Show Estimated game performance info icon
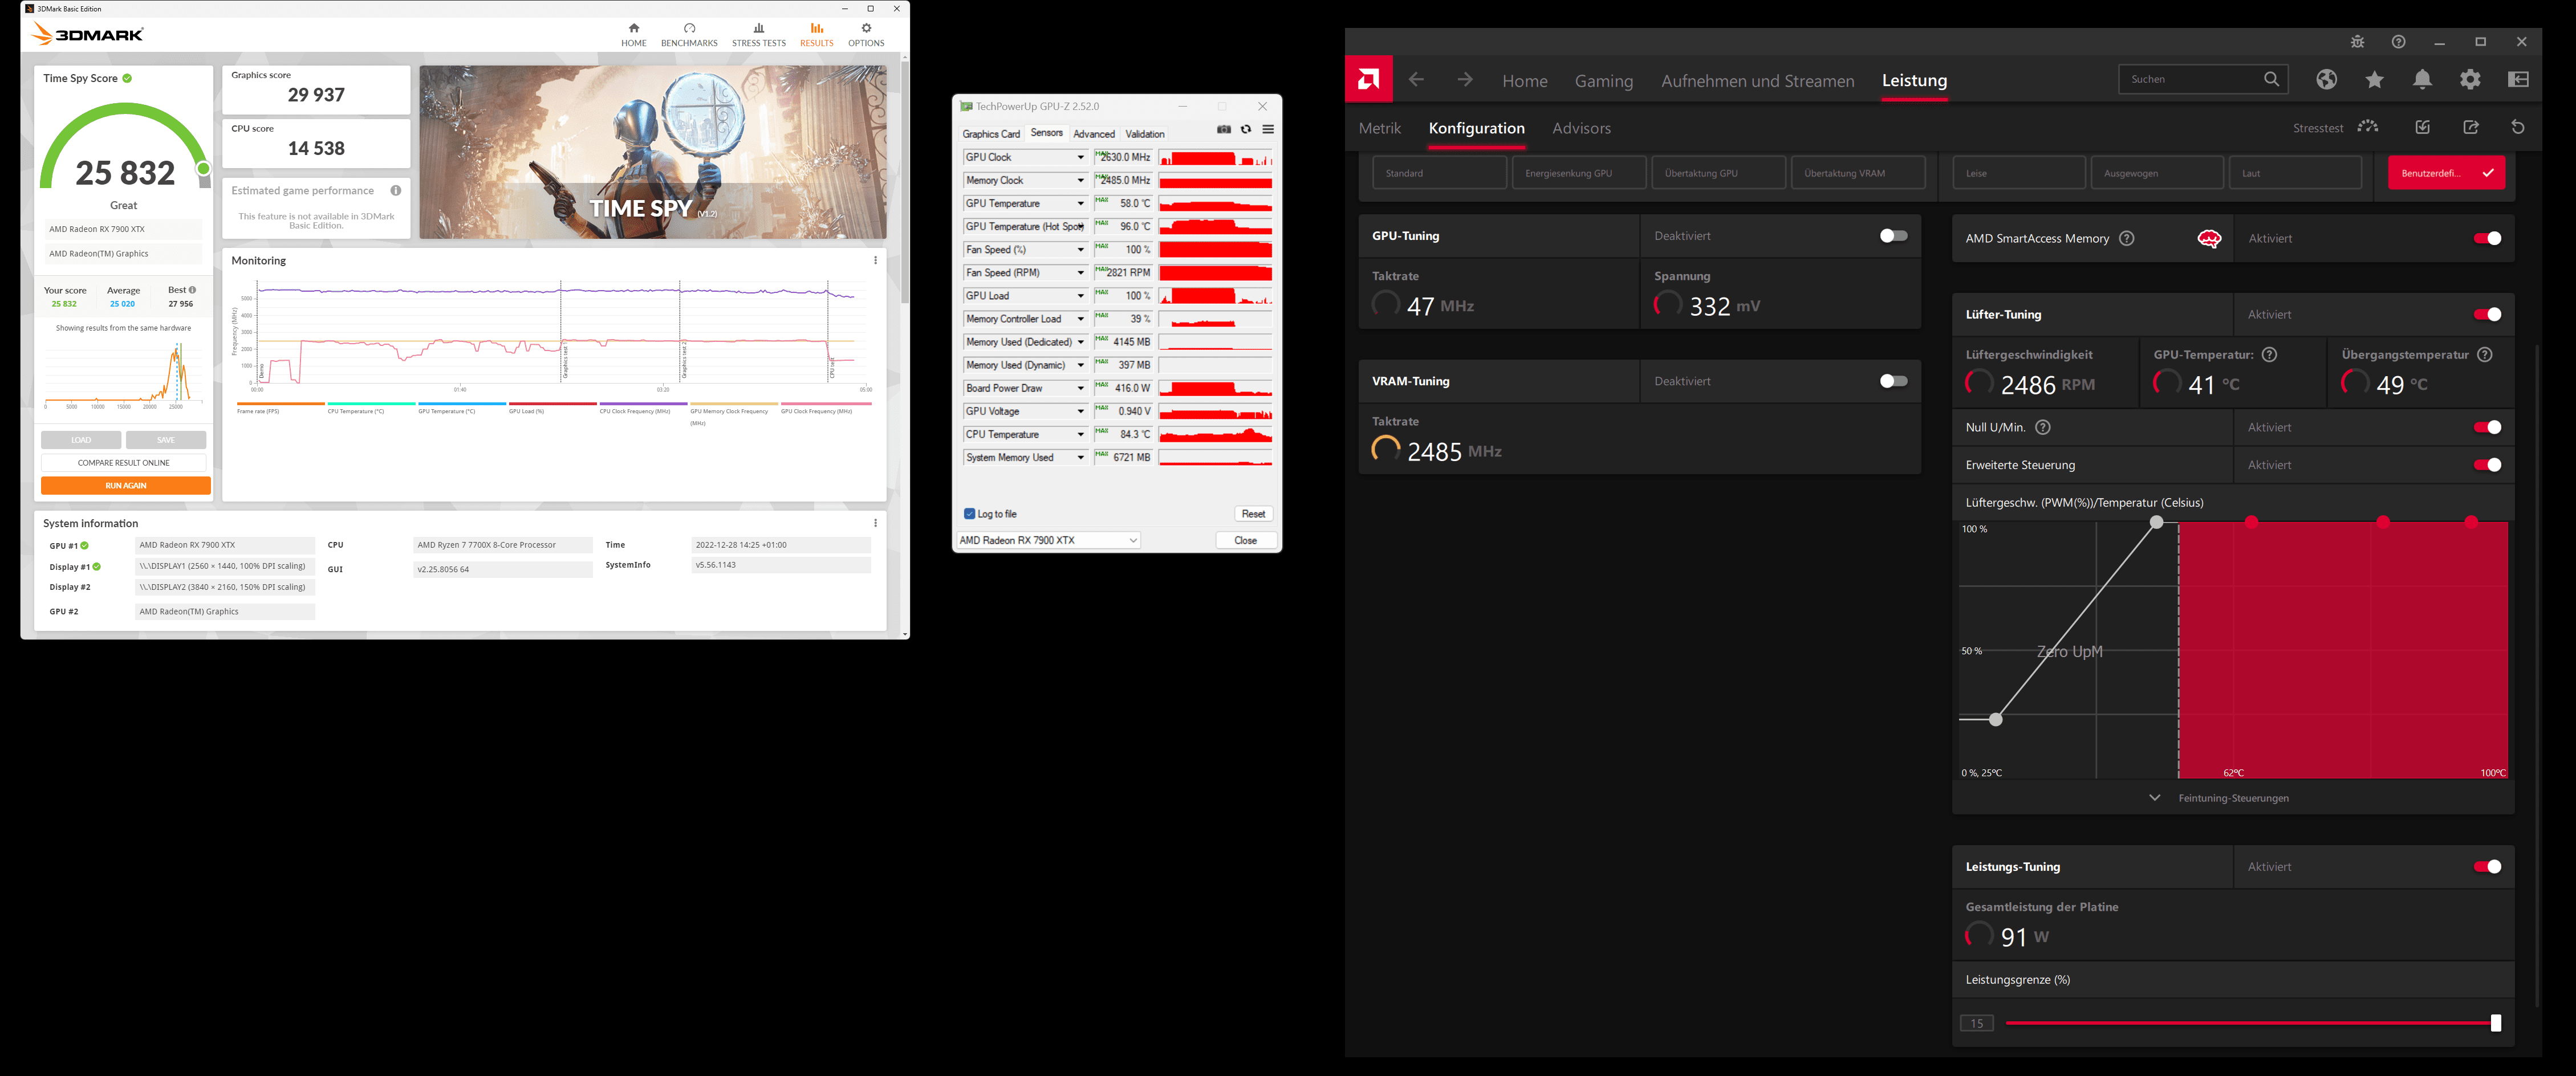2576x1076 pixels. [396, 191]
